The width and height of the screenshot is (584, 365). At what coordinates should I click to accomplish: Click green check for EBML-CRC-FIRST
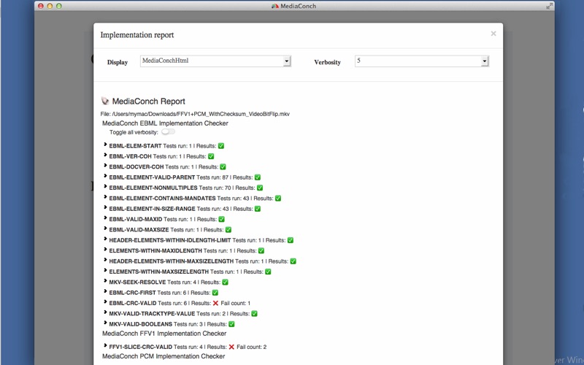(215, 293)
